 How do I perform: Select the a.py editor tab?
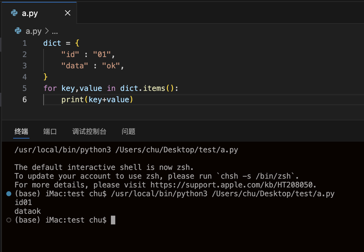click(30, 13)
